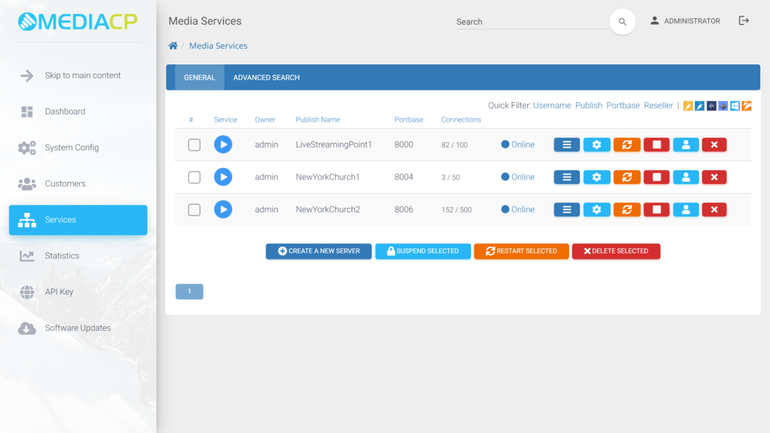Open the orange Shoutcast quick filter icon

click(687, 106)
